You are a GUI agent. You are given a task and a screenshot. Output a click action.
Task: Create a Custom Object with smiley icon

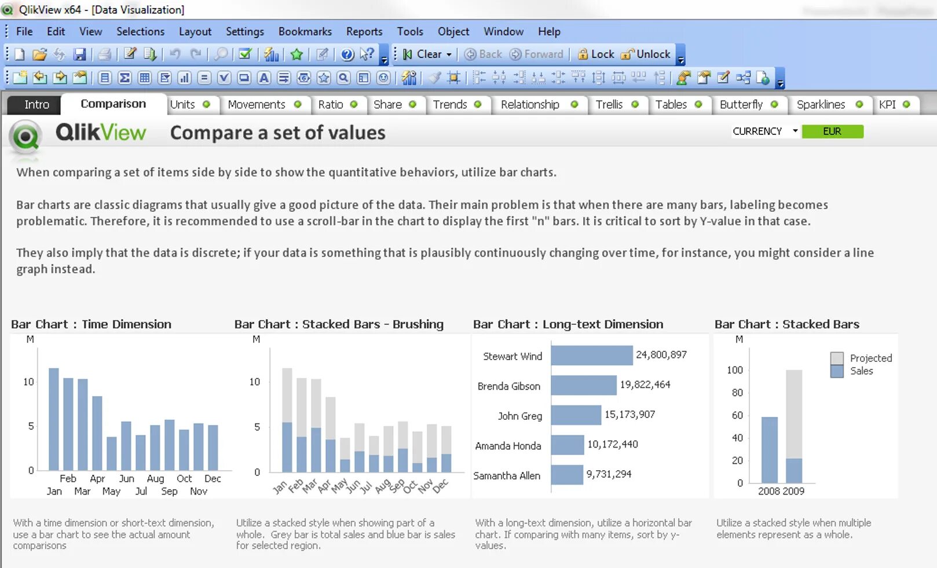(x=383, y=78)
